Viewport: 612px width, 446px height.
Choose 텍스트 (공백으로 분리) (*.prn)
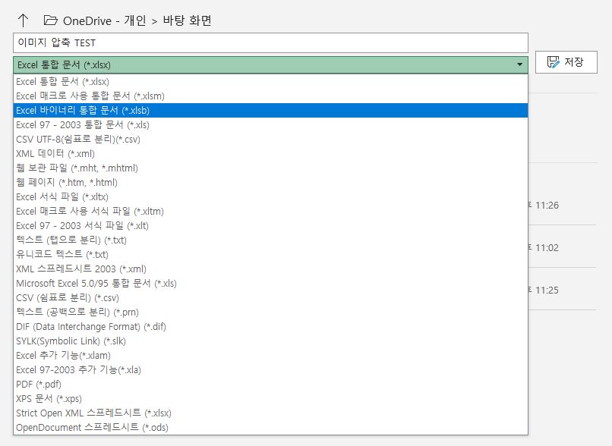pyautogui.click(x=270, y=313)
